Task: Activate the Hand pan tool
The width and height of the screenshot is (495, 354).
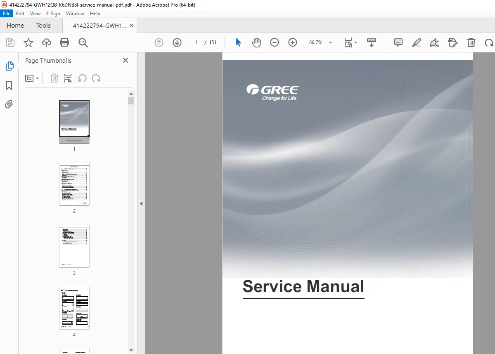Action: [x=256, y=42]
